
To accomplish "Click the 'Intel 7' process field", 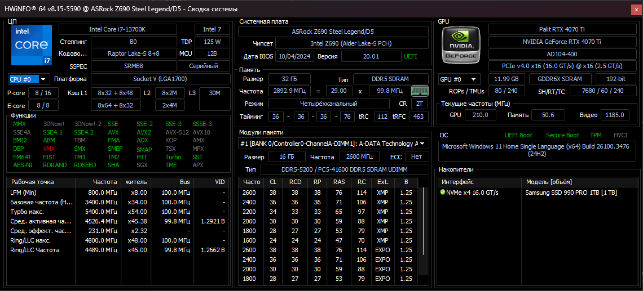I will 212,29.
